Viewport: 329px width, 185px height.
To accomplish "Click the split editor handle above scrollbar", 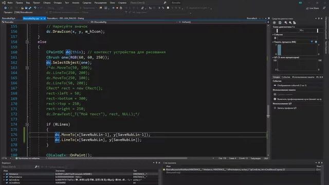I will tap(268, 22).
